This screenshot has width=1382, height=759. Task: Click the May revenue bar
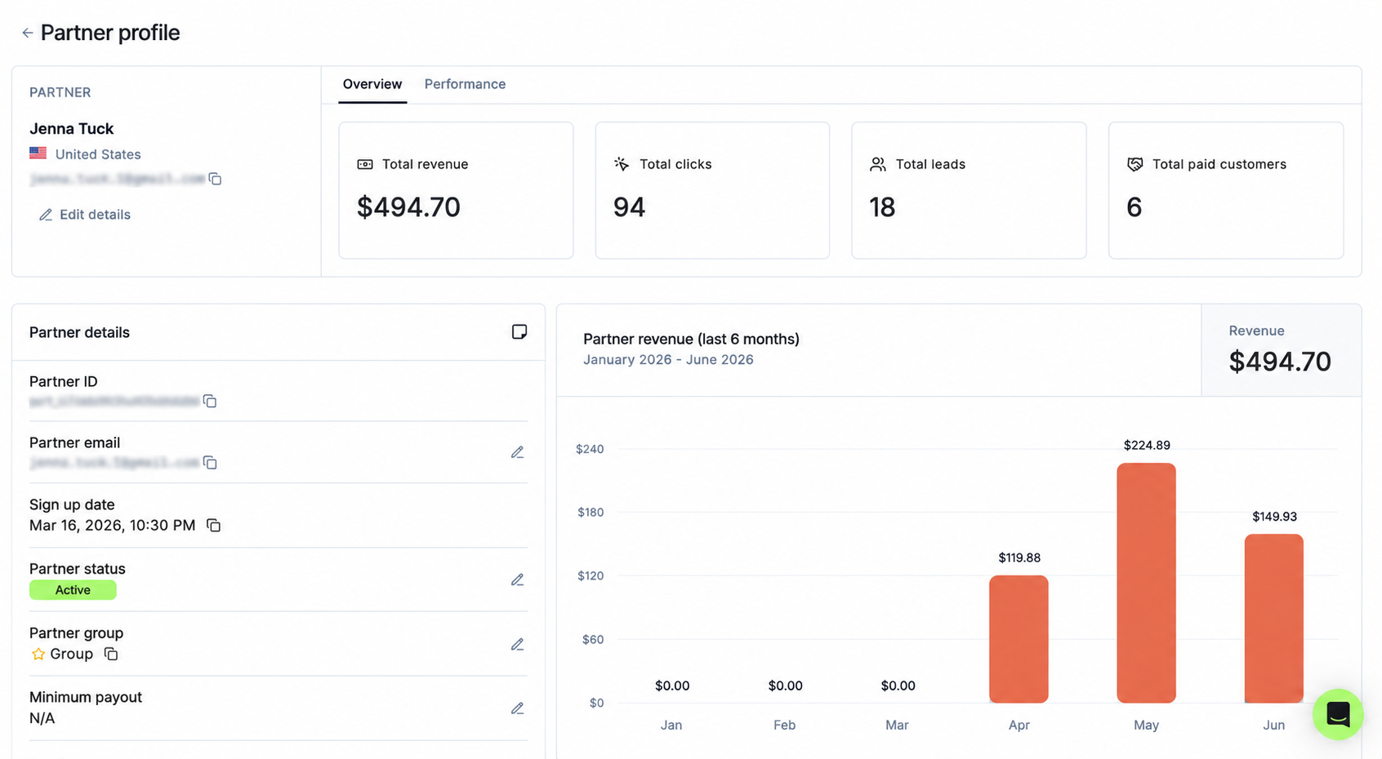(x=1146, y=583)
